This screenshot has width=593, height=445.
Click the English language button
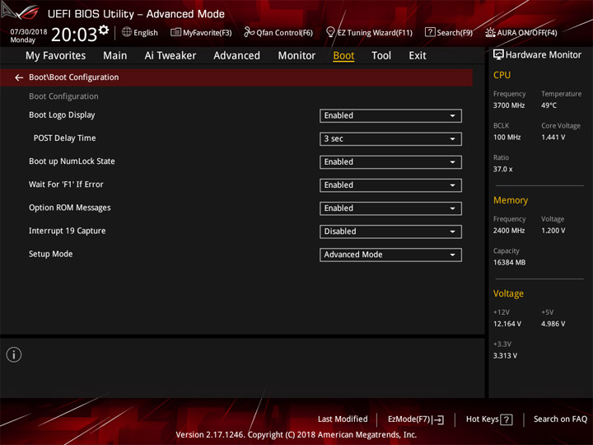pos(140,32)
